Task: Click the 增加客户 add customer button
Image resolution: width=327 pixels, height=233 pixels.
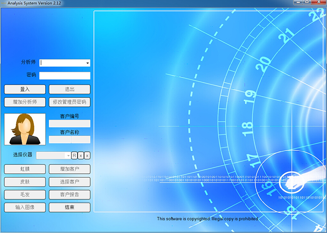Action: click(x=70, y=169)
